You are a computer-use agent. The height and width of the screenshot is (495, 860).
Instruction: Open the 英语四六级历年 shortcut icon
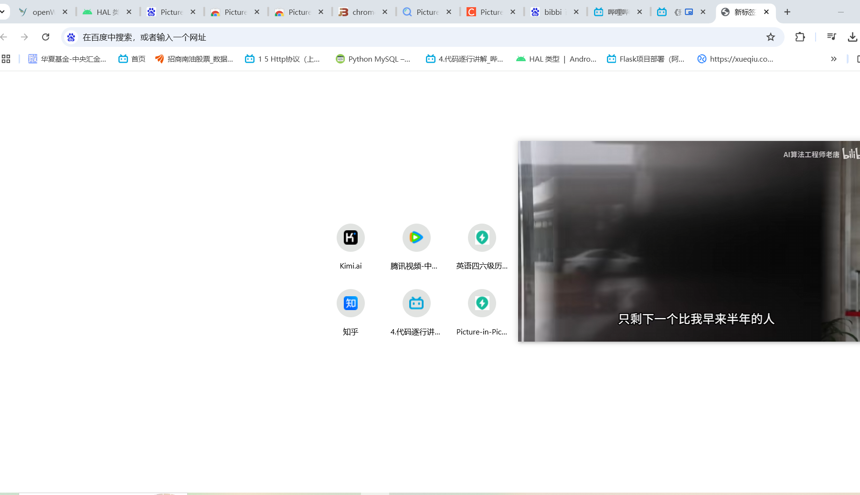[481, 237]
